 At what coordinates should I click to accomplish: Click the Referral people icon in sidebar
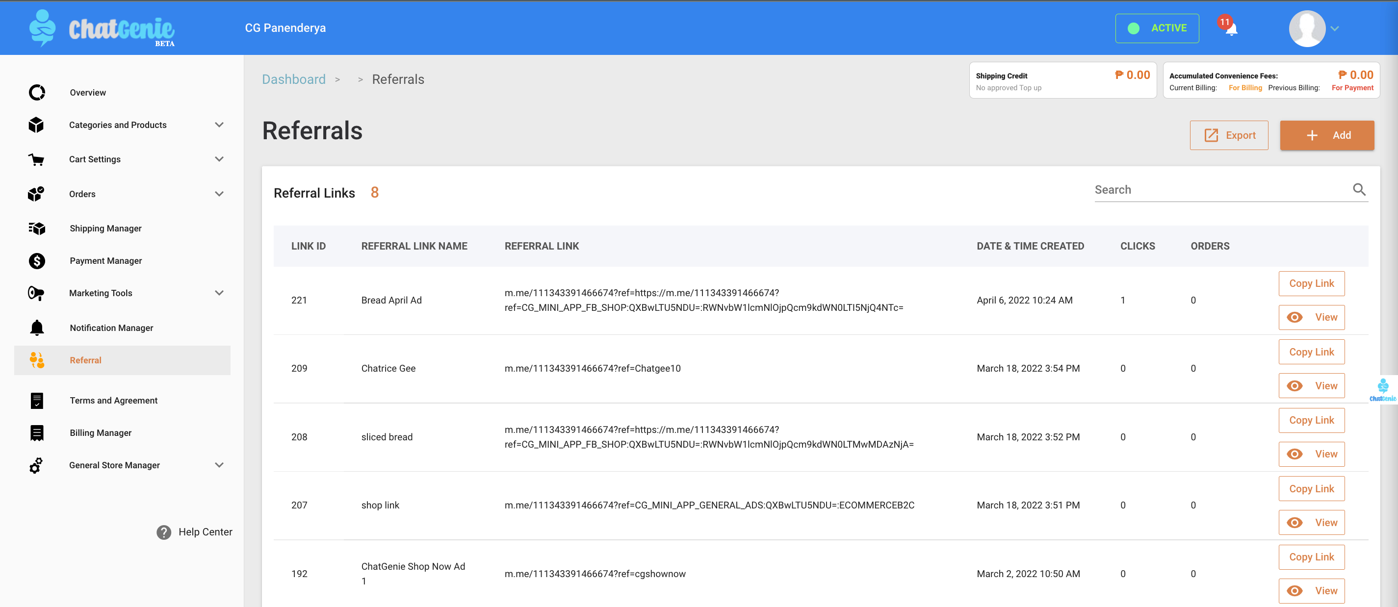[37, 360]
